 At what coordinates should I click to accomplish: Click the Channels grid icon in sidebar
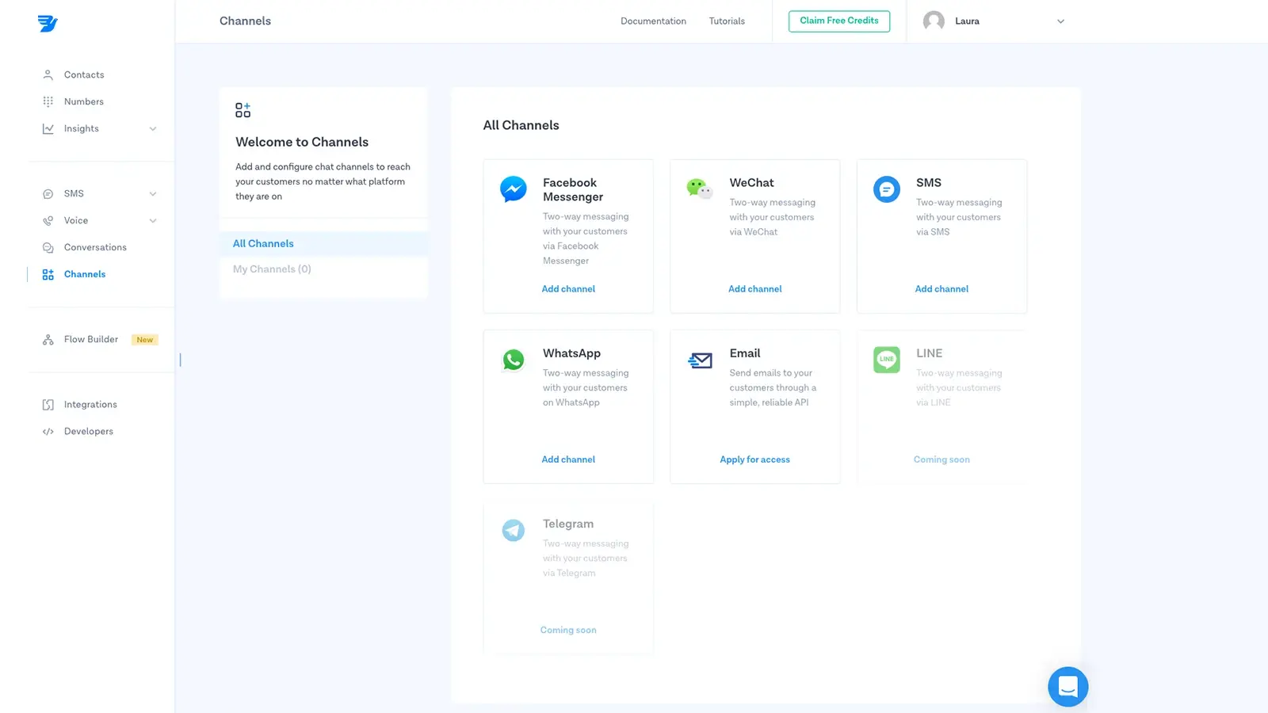tap(48, 274)
